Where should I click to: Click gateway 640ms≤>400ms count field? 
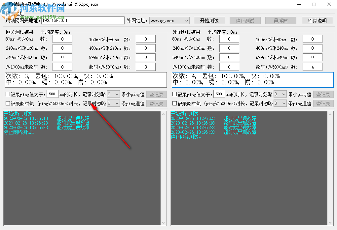tap(62, 57)
